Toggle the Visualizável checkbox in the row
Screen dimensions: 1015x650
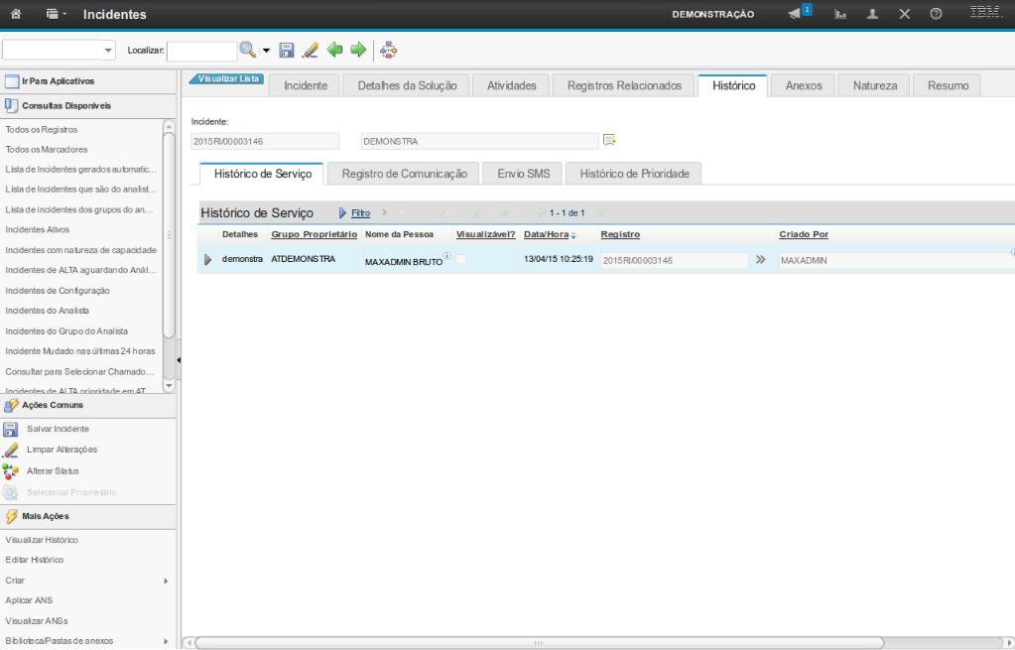[x=460, y=259]
